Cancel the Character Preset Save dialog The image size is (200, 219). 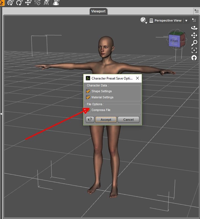point(128,120)
